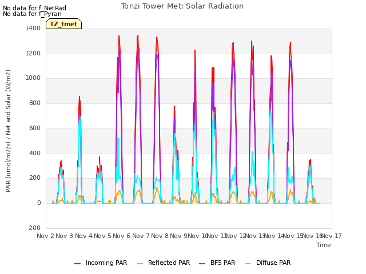
Task: Click the Nov 7 x-axis tick label
Action: coord(141,236)
